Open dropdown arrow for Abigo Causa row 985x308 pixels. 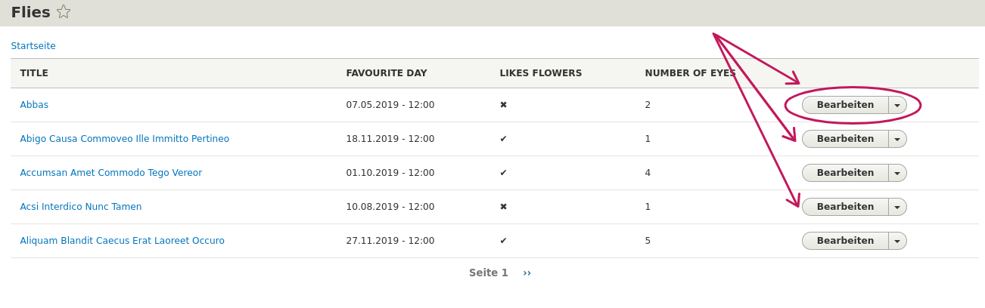point(897,139)
